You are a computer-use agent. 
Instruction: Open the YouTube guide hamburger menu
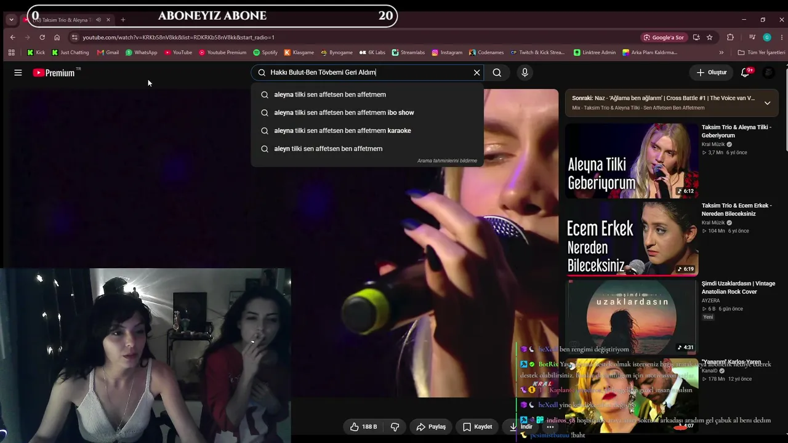[18, 73]
